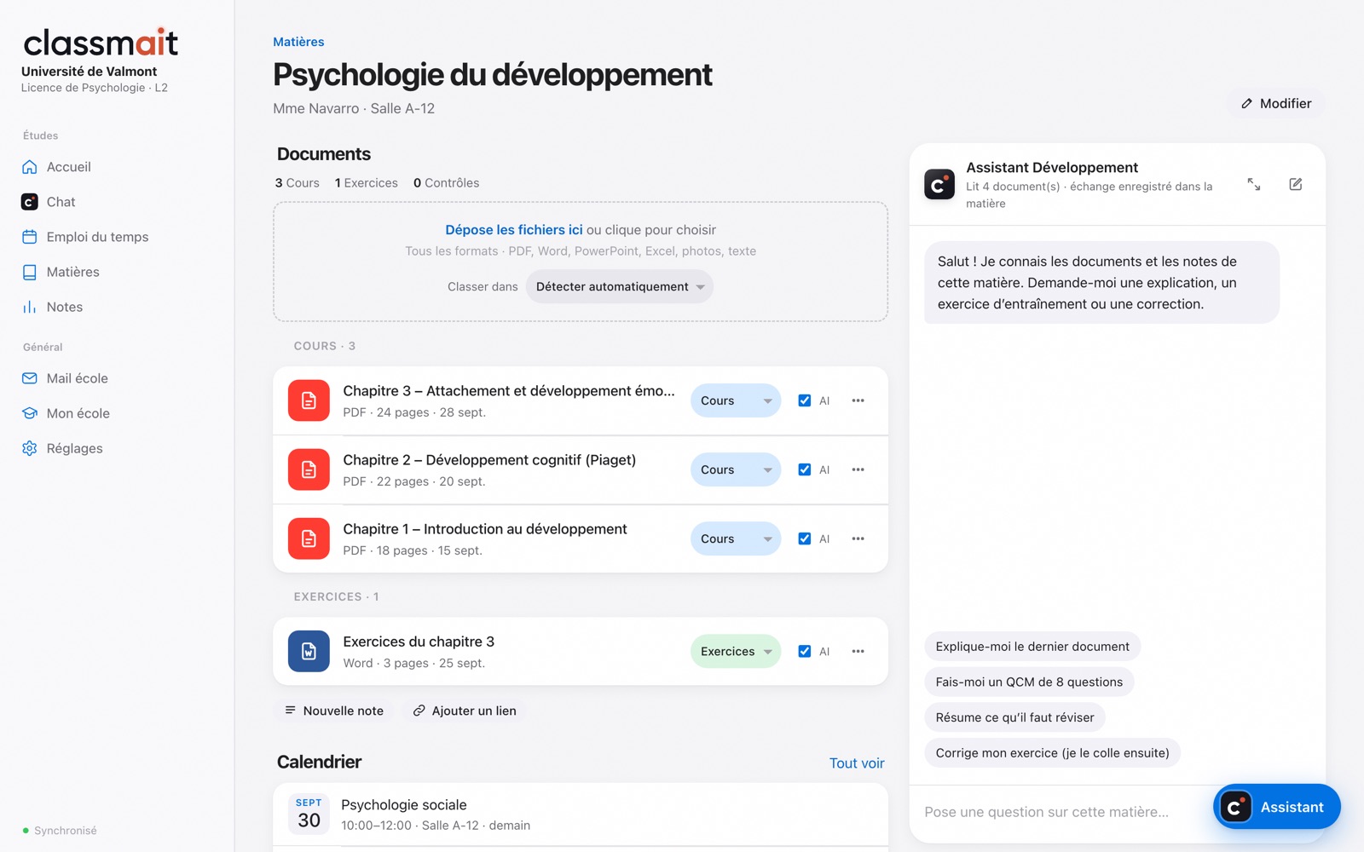Toggle AI checkbox for Chapitre 3
This screenshot has height=852, width=1364.
tap(804, 400)
